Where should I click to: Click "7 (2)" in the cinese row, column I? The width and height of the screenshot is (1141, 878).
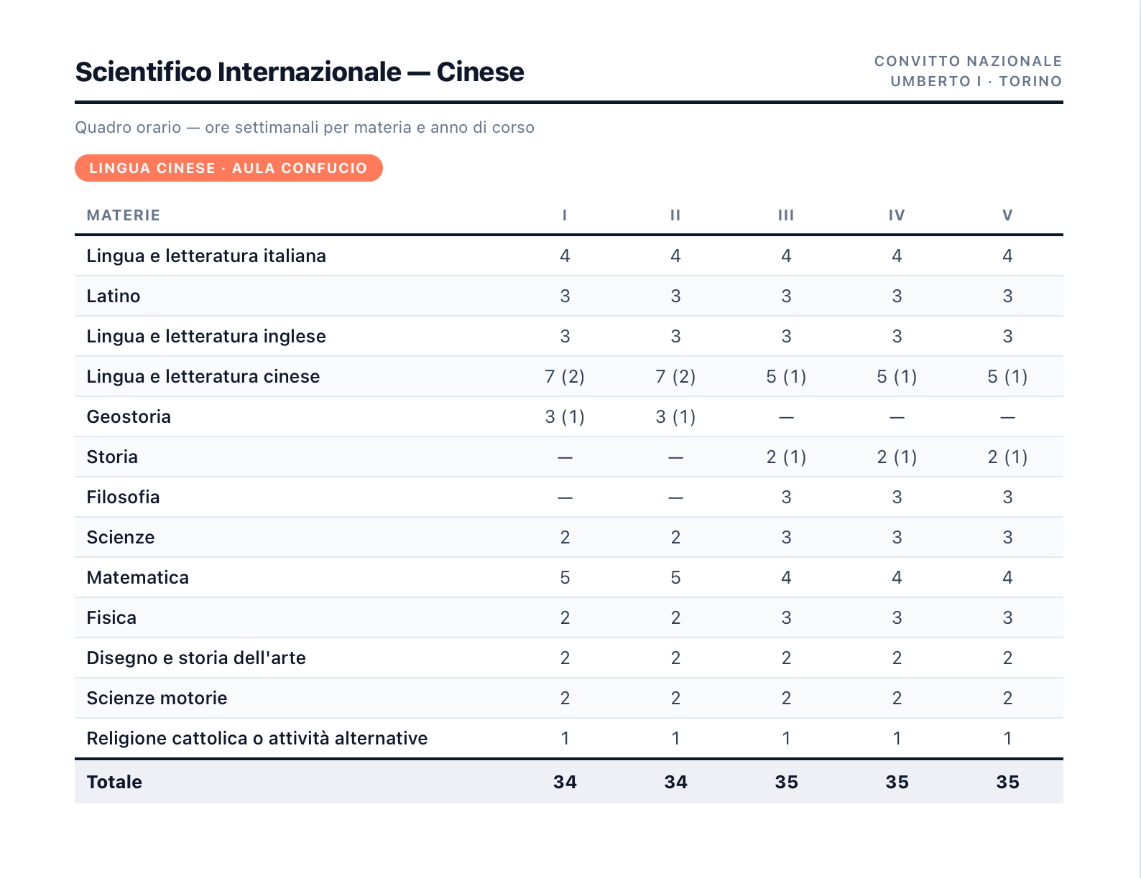565,377
